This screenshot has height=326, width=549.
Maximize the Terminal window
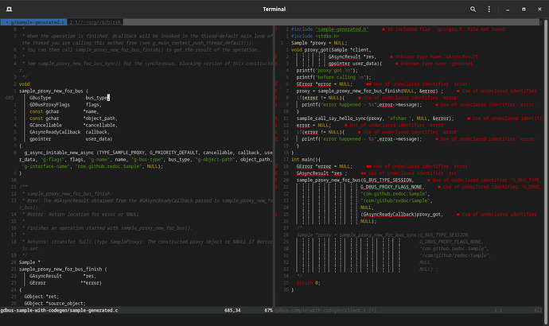coord(524,9)
